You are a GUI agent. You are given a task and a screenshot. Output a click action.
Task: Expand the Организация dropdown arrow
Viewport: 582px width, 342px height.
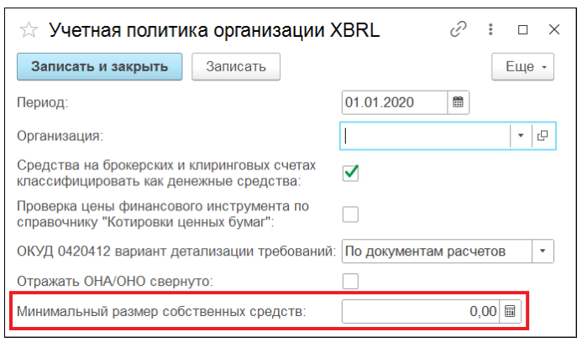pyautogui.click(x=520, y=136)
